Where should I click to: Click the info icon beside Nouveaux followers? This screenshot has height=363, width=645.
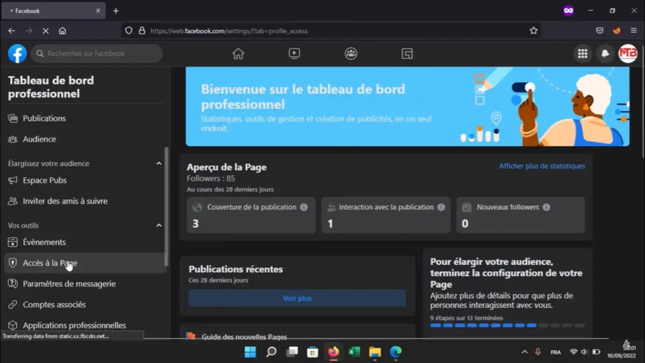[x=546, y=207]
